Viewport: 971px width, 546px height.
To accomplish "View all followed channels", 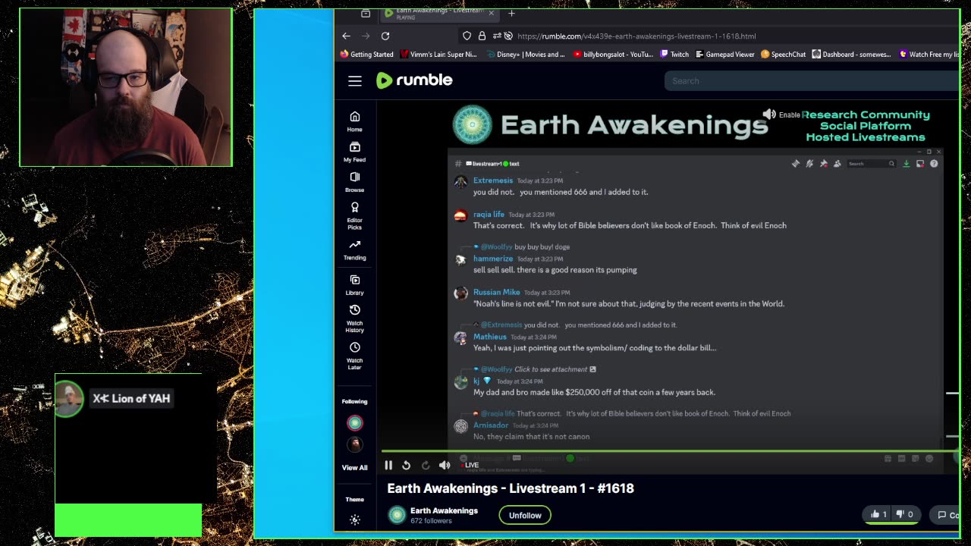I will coord(354,468).
